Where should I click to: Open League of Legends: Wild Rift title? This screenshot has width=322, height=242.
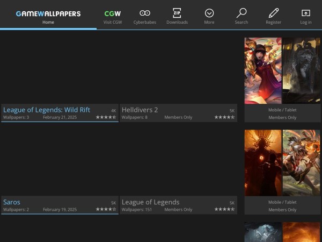click(x=47, y=110)
